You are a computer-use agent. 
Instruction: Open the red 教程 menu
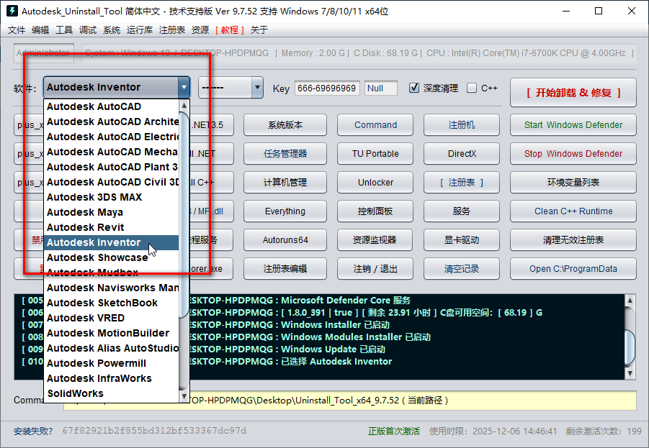tap(230, 29)
